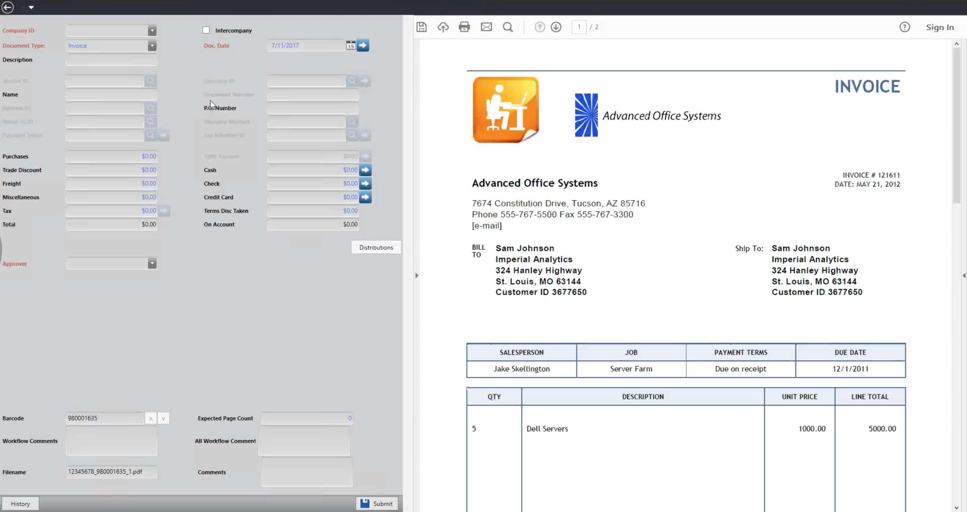Open help via question mark icon
The height and width of the screenshot is (512, 967).
[905, 27]
